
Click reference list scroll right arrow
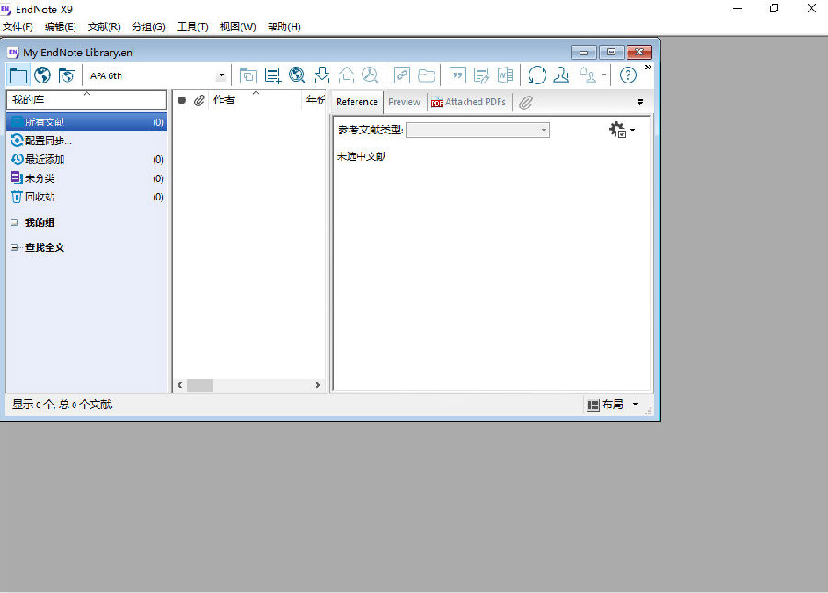point(317,385)
